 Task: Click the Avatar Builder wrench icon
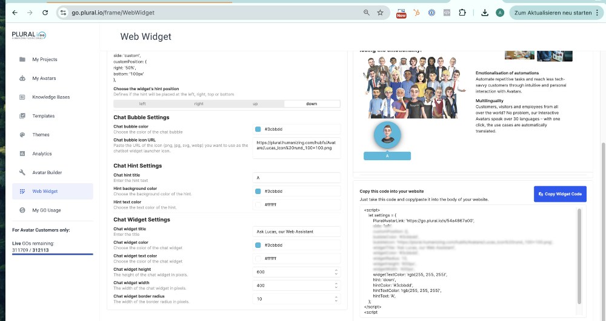point(22,172)
